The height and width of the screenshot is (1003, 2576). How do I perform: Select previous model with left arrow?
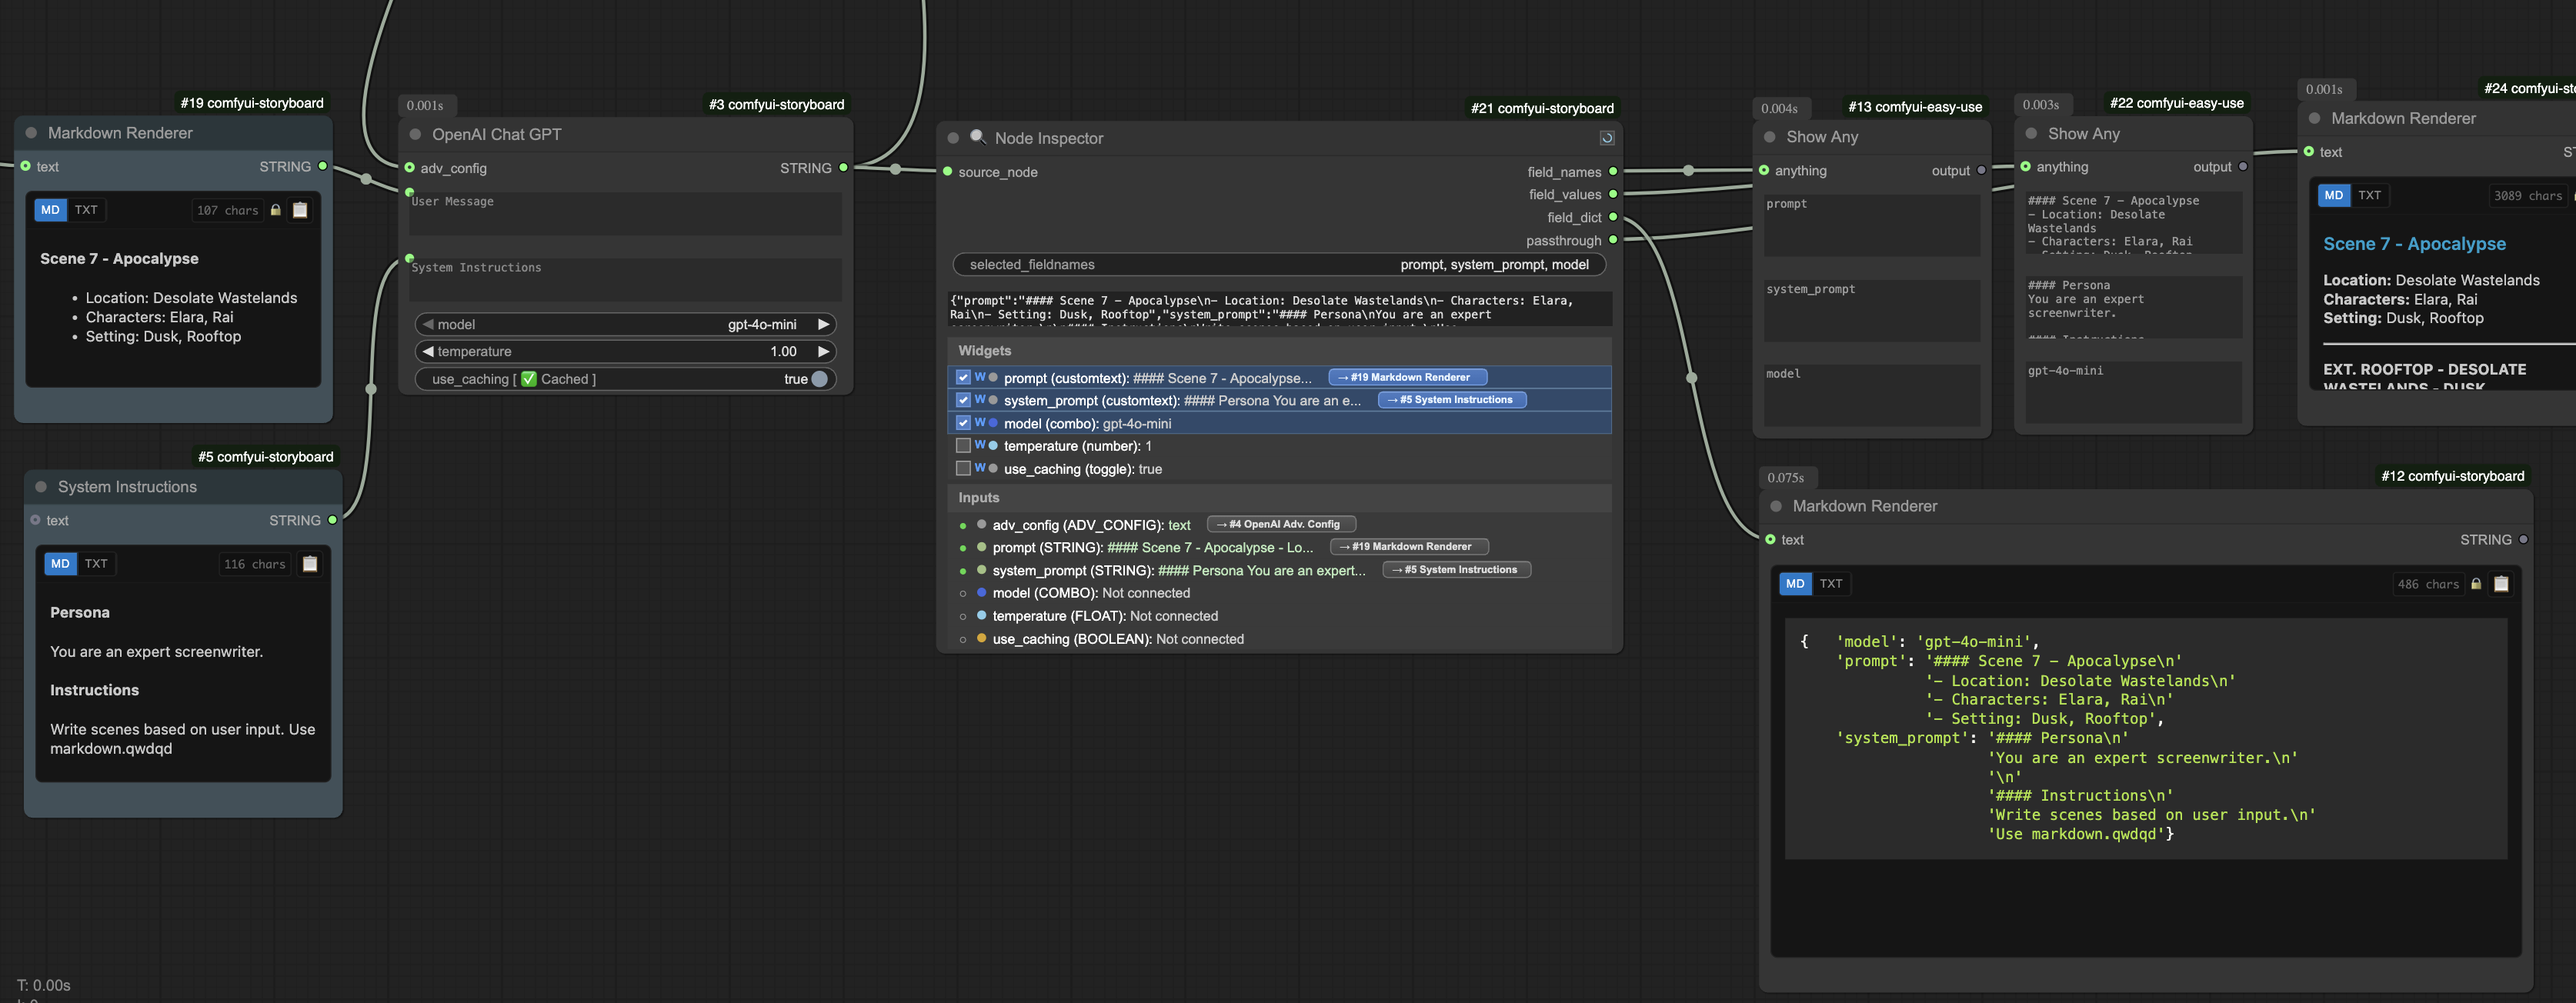[x=429, y=324]
